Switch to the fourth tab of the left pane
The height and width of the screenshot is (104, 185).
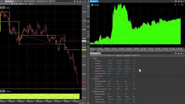(42, 1)
